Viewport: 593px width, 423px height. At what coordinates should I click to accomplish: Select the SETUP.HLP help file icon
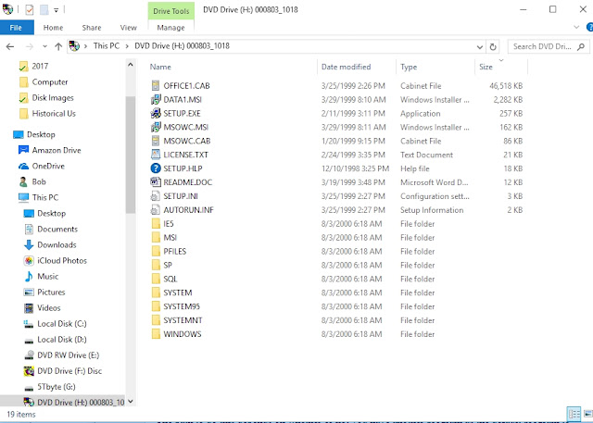[x=156, y=168]
